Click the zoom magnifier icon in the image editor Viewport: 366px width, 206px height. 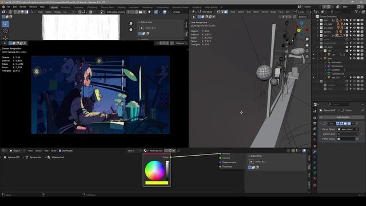coord(131,23)
